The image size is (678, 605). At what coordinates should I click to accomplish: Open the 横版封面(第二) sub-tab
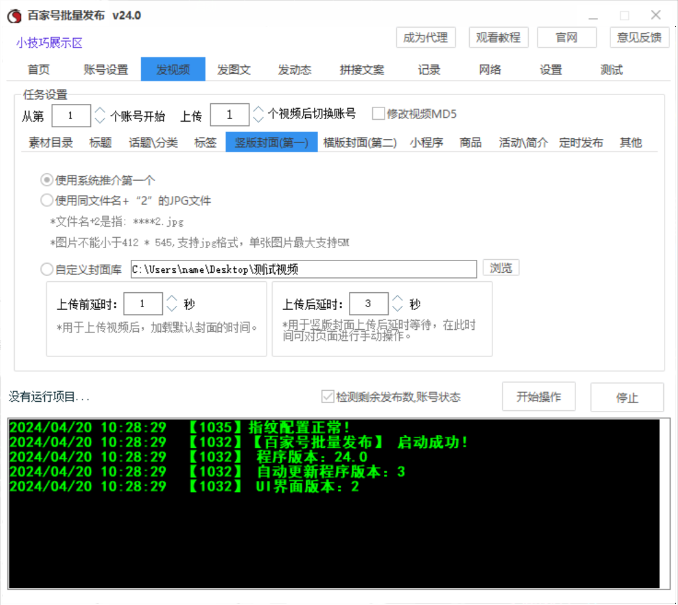[x=360, y=142]
